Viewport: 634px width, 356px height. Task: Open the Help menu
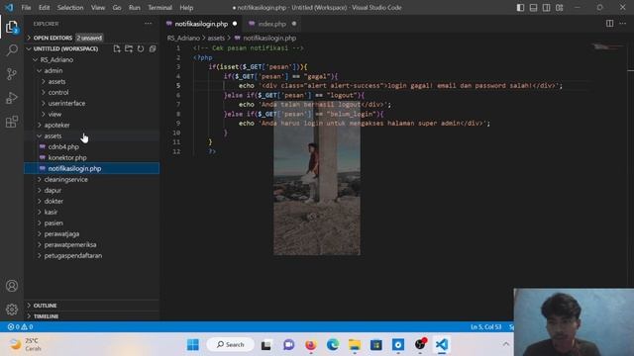coord(186,8)
